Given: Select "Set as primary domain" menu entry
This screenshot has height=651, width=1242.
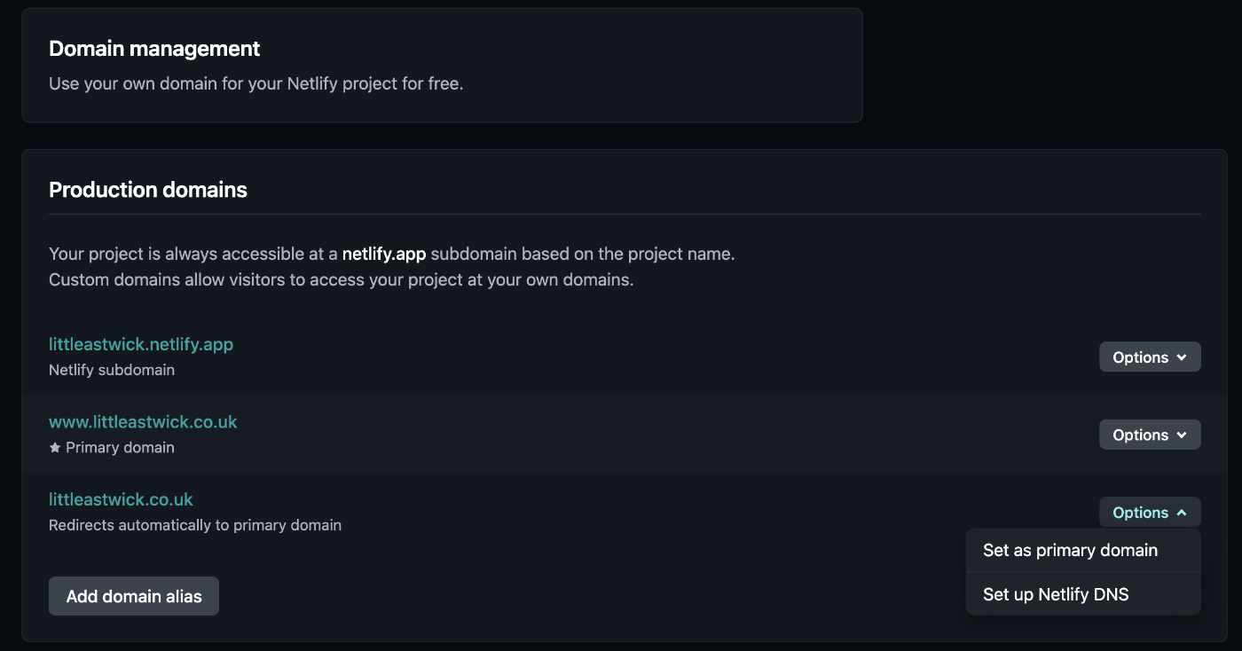Looking at the screenshot, I should pyautogui.click(x=1070, y=551).
